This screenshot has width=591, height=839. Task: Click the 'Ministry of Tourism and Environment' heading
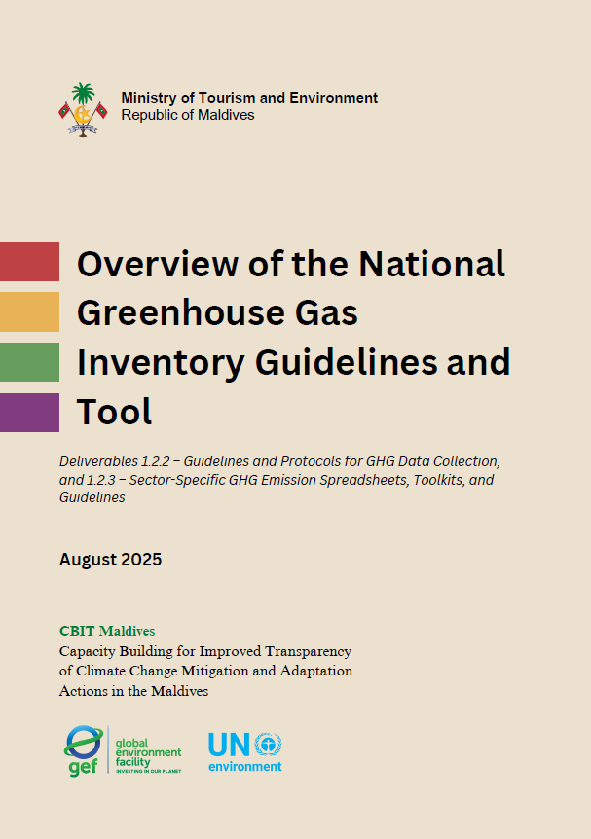(x=249, y=98)
